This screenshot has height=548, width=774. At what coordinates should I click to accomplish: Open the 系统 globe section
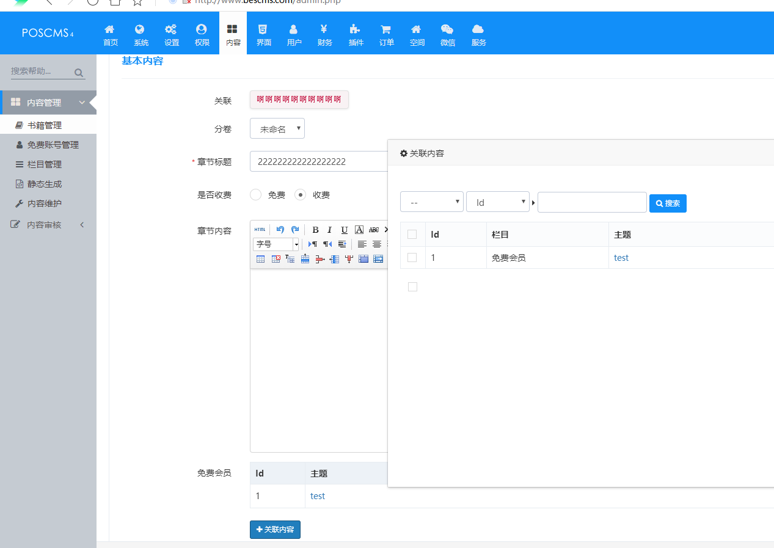click(x=141, y=35)
